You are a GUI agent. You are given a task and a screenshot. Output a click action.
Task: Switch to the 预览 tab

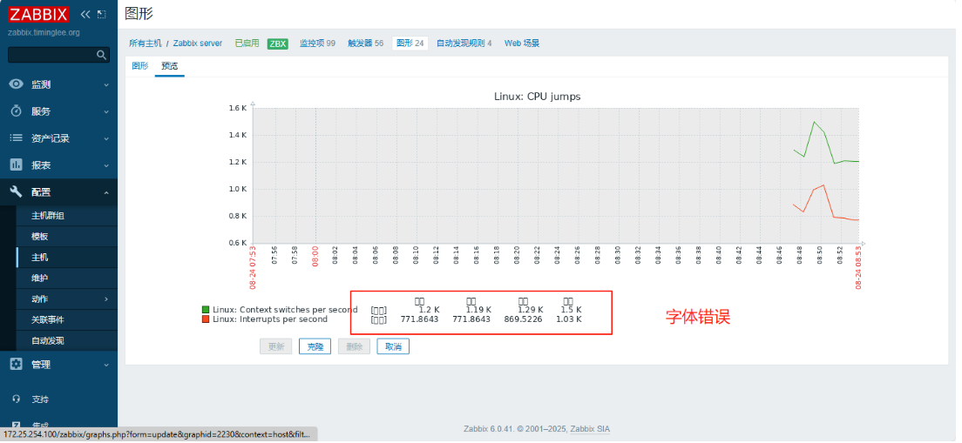click(169, 66)
